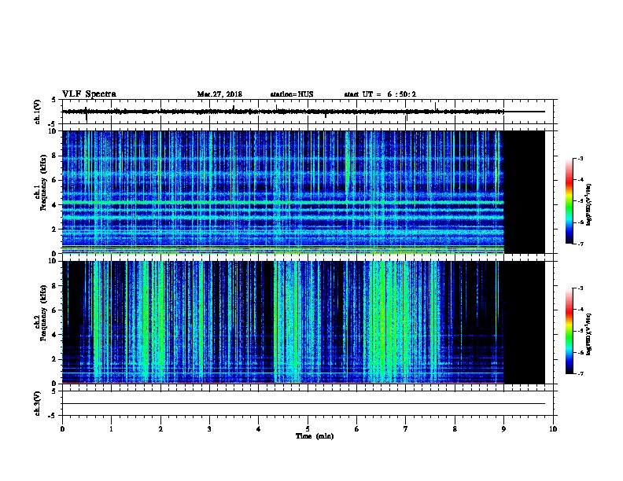
Task: Click the "4" kHz tick on ch.1 spectrogram
Action: coord(54,205)
